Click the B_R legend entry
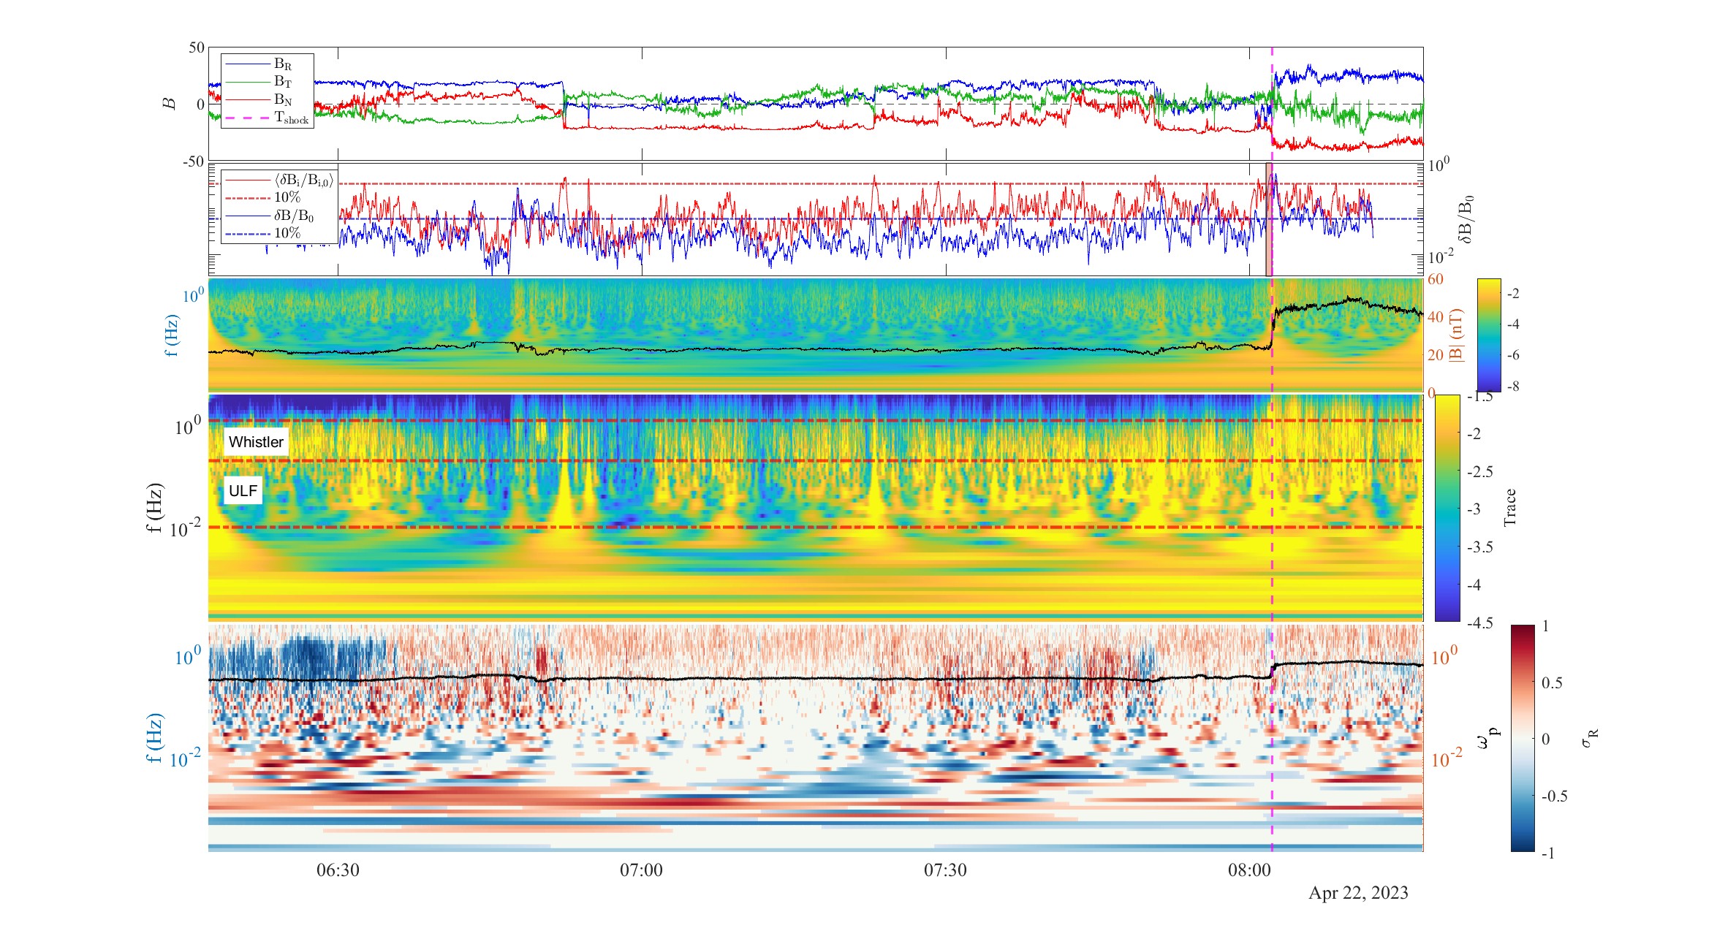This screenshot has width=1736, height=936. point(268,64)
